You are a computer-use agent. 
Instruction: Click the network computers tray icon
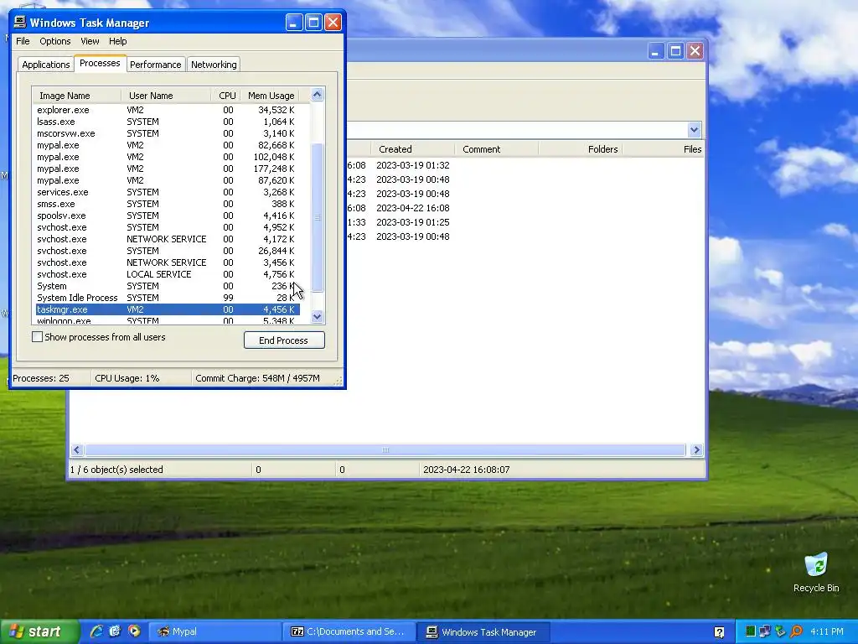[x=765, y=631]
